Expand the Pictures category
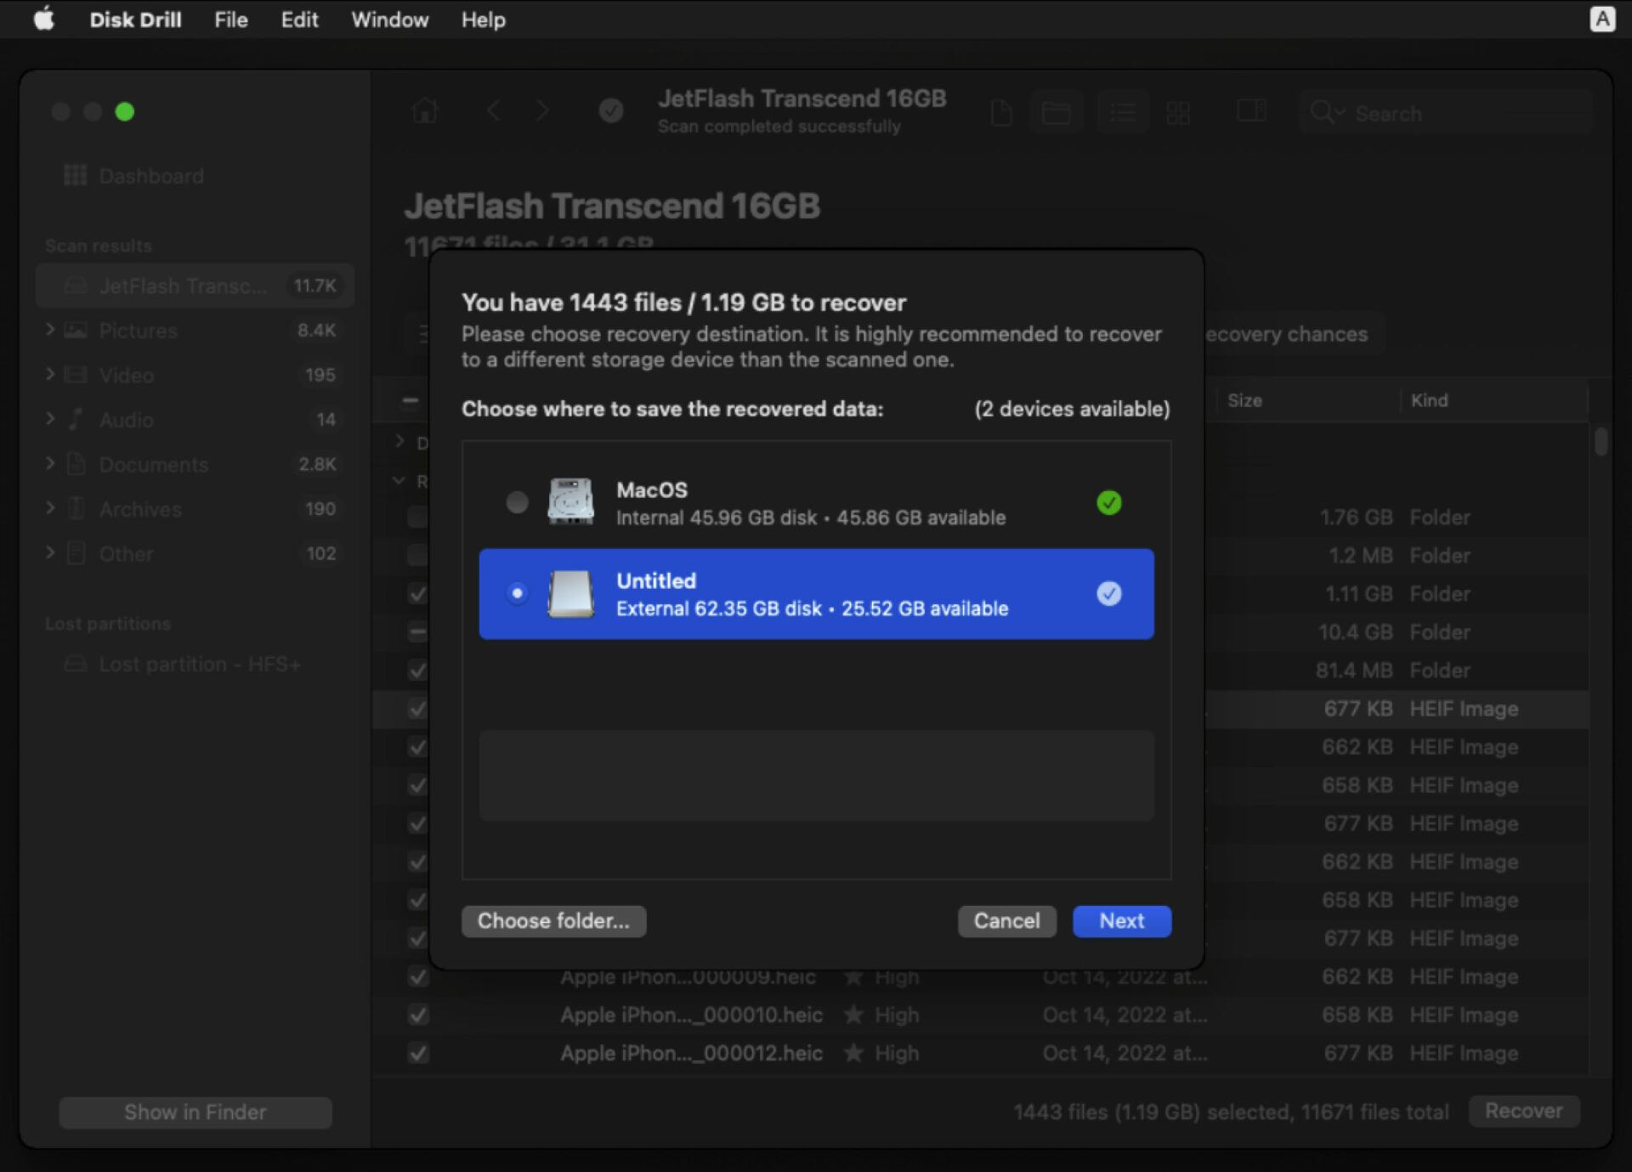Image resolution: width=1632 pixels, height=1172 pixels. point(50,329)
